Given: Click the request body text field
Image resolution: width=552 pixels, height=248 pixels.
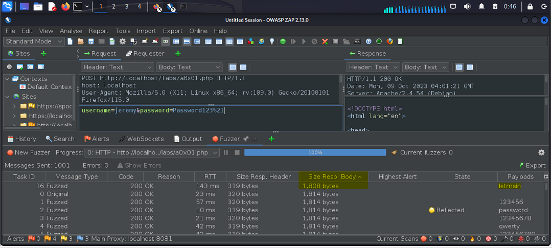Looking at the screenshot, I should point(211,118).
